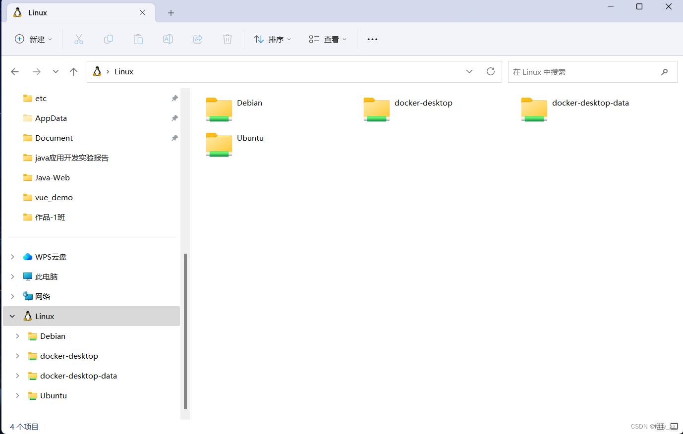Click the back navigation arrow
683x434 pixels.
(x=15, y=71)
